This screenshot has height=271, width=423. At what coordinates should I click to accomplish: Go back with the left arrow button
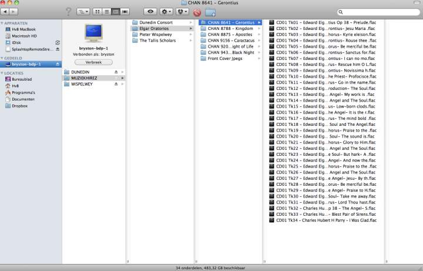tap(5, 12)
